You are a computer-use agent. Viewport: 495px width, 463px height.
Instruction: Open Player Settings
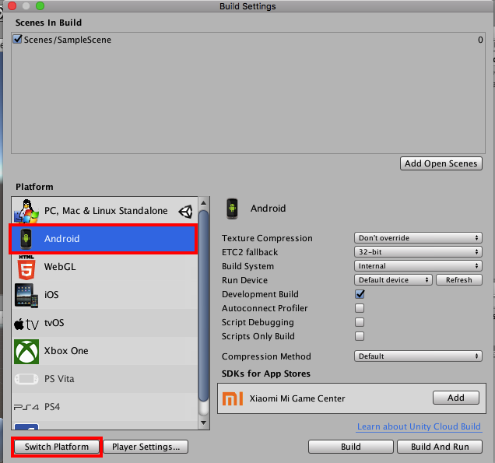point(146,447)
